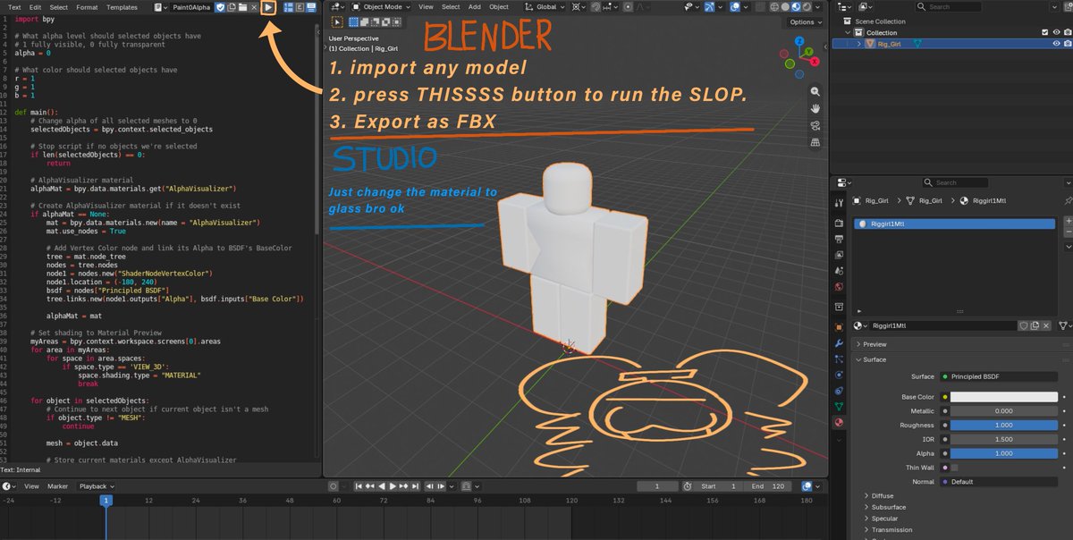Toggle Collection exclude checkbox in outliner
1073x540 pixels.
pos(1045,33)
